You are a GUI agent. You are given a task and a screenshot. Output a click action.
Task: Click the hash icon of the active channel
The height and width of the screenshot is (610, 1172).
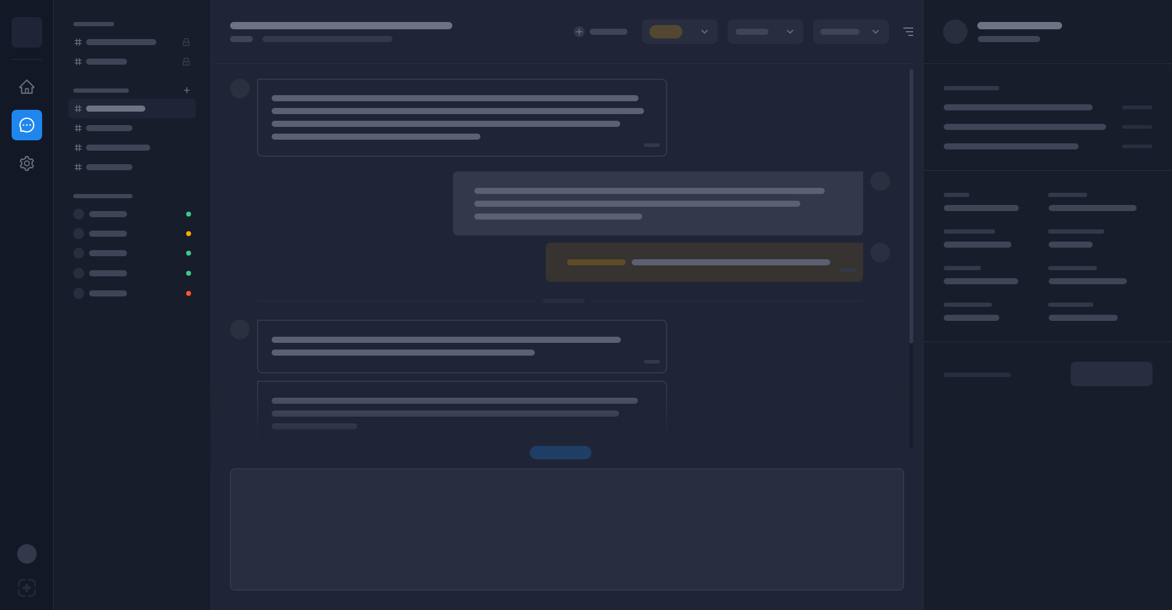78,109
